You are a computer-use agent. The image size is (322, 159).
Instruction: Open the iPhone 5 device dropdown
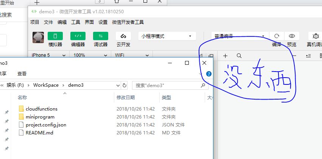point(49,55)
